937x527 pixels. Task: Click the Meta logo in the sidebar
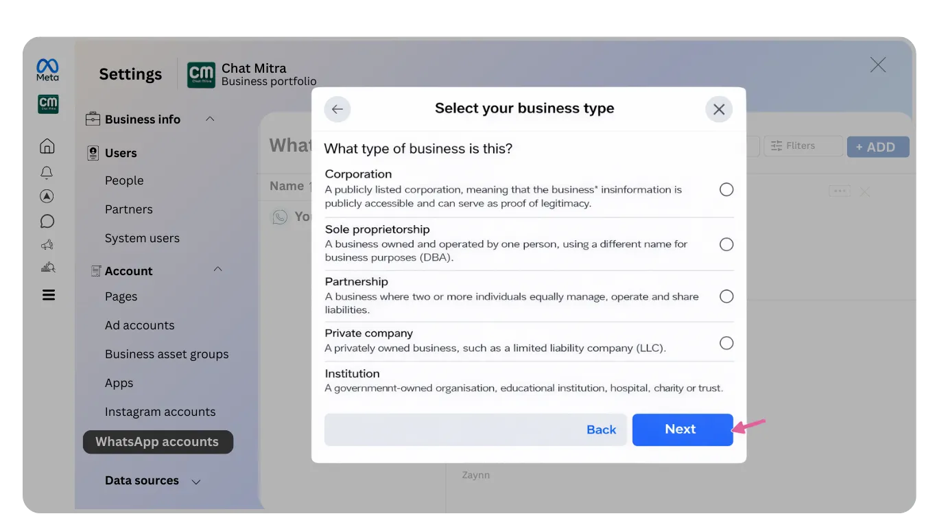pos(47,69)
